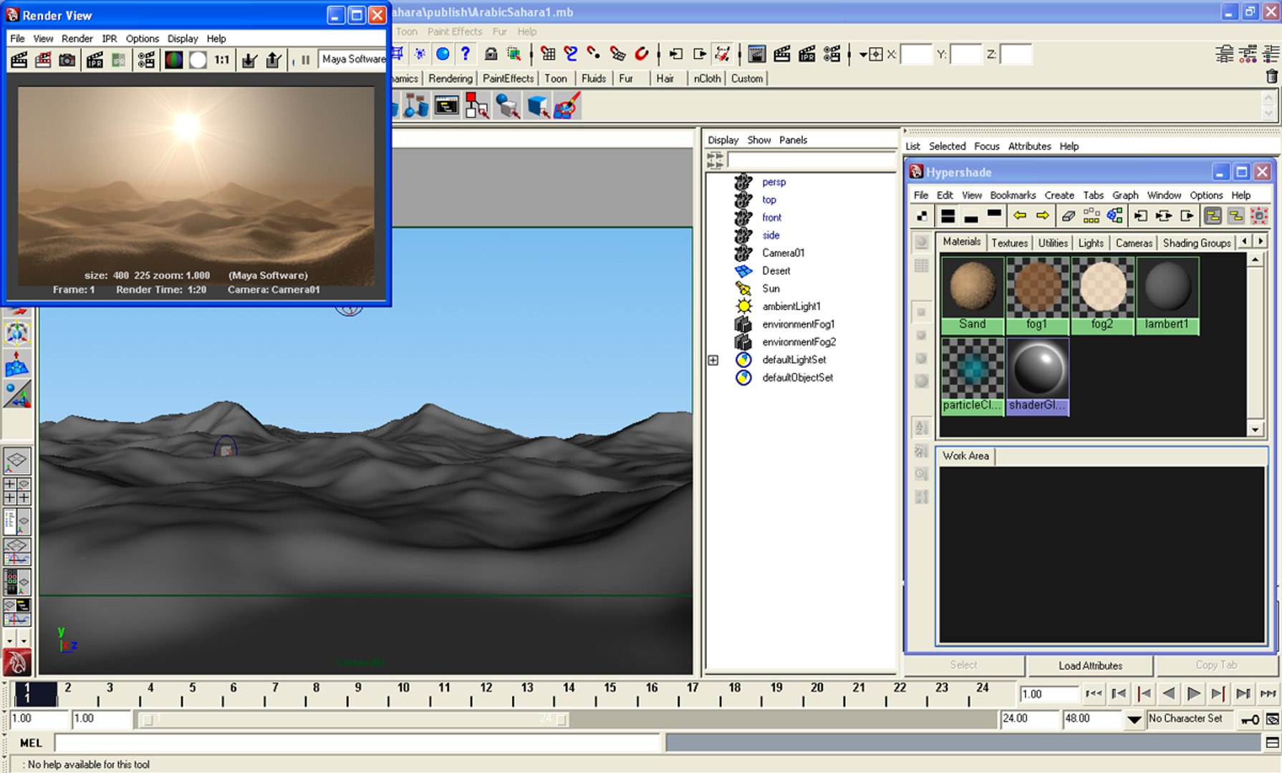Switch to the PaintEffects shelf tab
Image resolution: width=1282 pixels, height=773 pixels.
tap(508, 79)
